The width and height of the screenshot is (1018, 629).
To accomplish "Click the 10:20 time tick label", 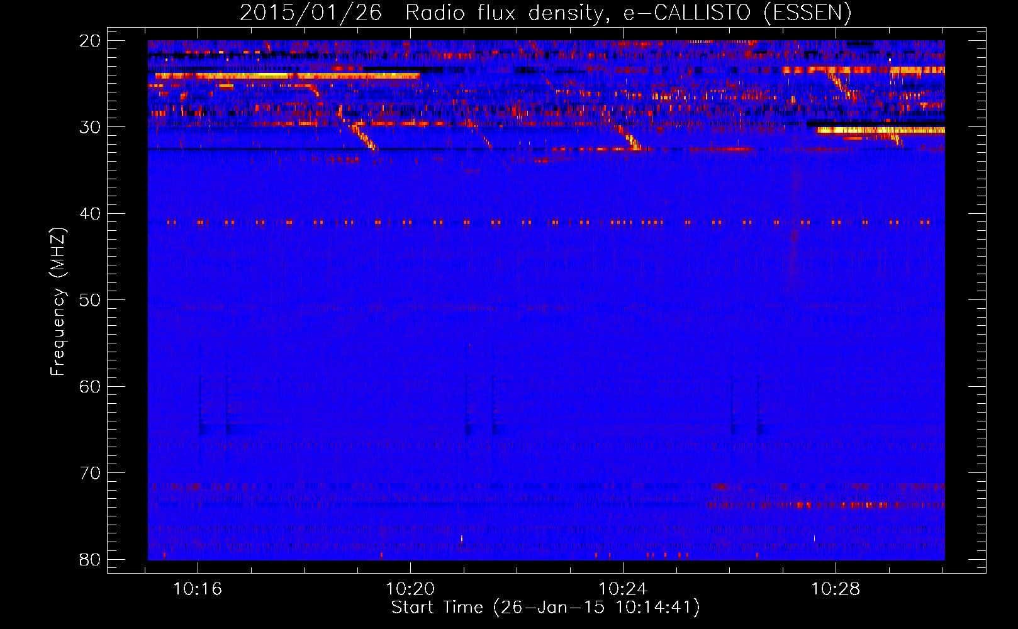I will [x=410, y=589].
